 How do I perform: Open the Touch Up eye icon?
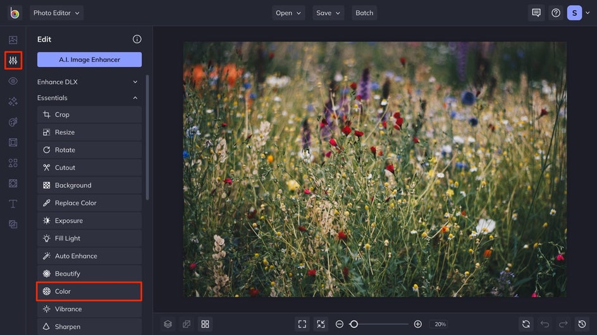pyautogui.click(x=13, y=81)
